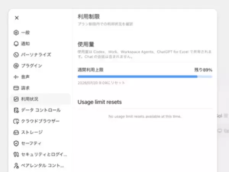
Task: Click the person icon beside ペアレンタル コントロール
Action: [x=16, y=166]
